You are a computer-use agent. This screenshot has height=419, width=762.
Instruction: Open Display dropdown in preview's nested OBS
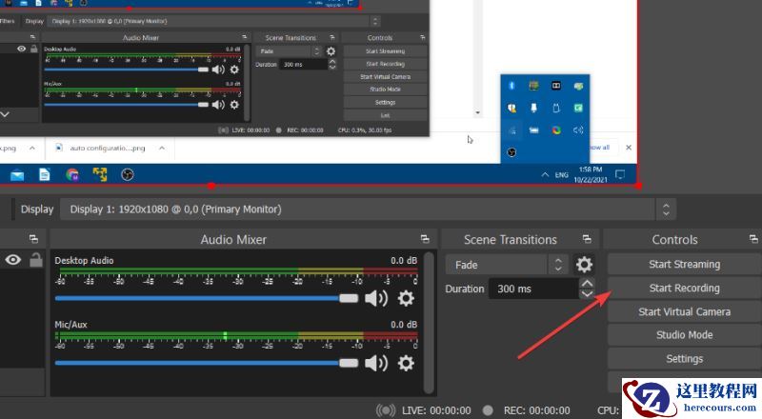coord(214,21)
